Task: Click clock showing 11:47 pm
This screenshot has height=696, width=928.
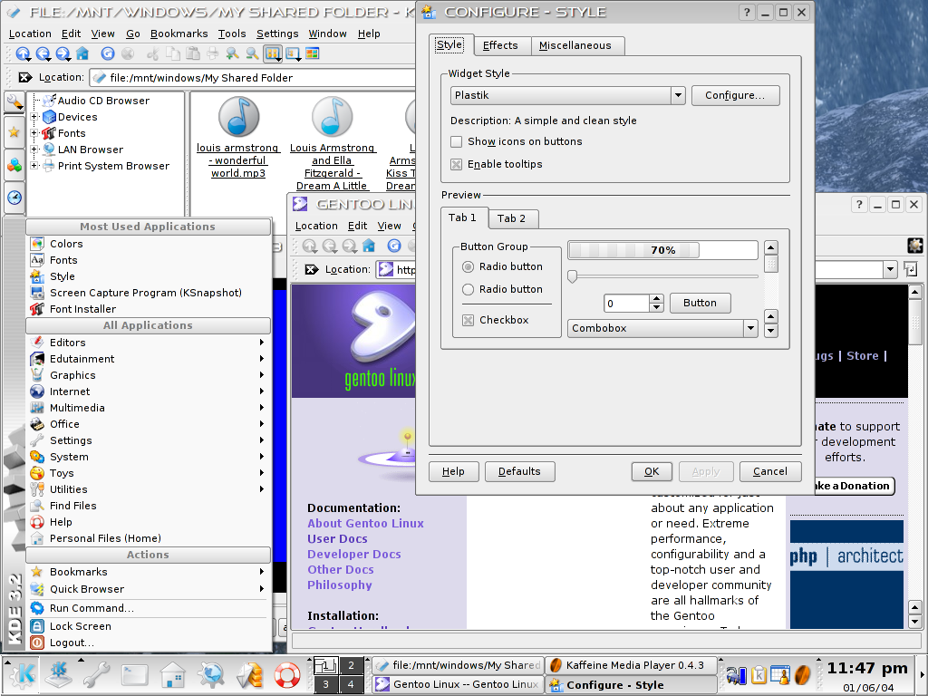Action: 867,669
